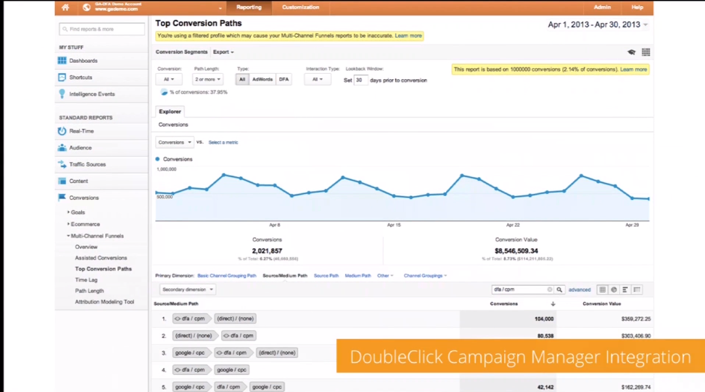Click the Find reports search field

[102, 29]
